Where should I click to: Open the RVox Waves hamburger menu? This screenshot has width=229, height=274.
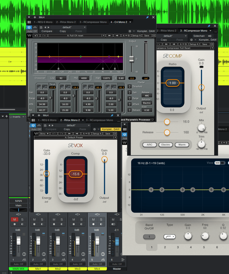[x=115, y=134]
